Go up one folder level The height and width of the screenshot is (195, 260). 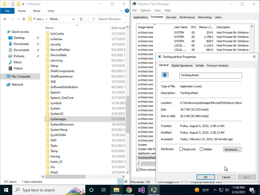24,19
